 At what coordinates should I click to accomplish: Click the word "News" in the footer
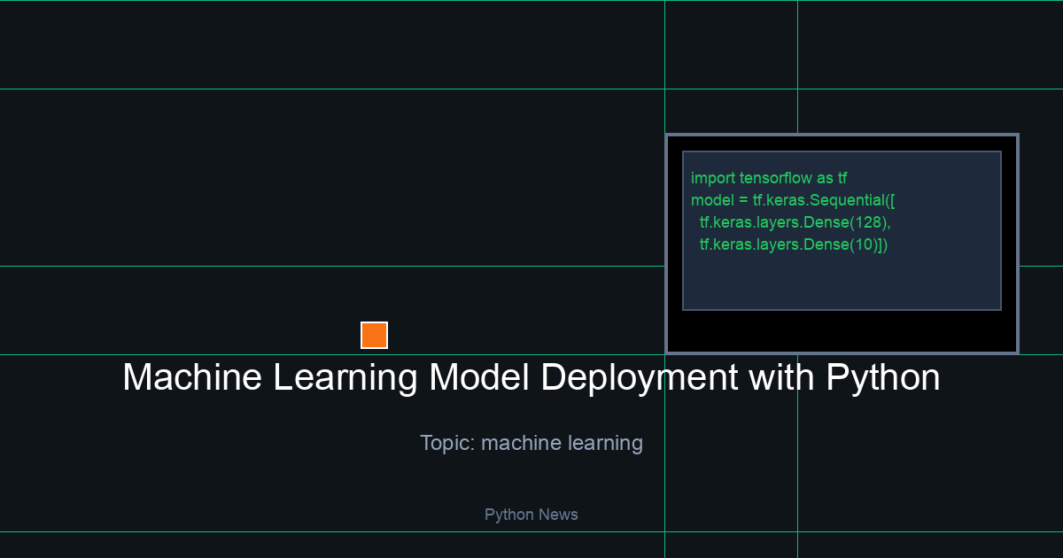pos(558,515)
